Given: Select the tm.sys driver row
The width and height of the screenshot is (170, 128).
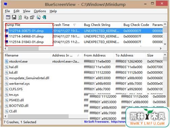Looking at the screenshot, I should tap(46, 95).
